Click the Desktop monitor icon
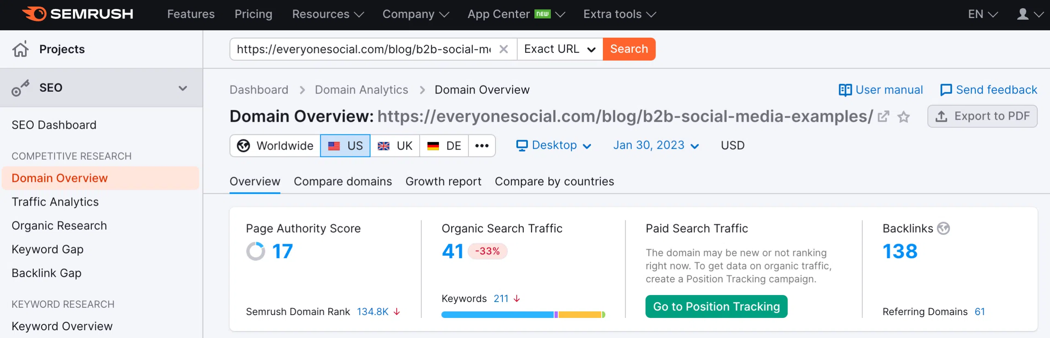1050x338 pixels. (x=522, y=145)
